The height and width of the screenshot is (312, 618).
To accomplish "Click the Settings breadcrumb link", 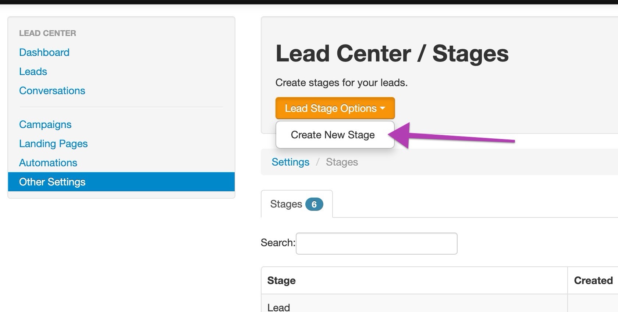I will 290,162.
